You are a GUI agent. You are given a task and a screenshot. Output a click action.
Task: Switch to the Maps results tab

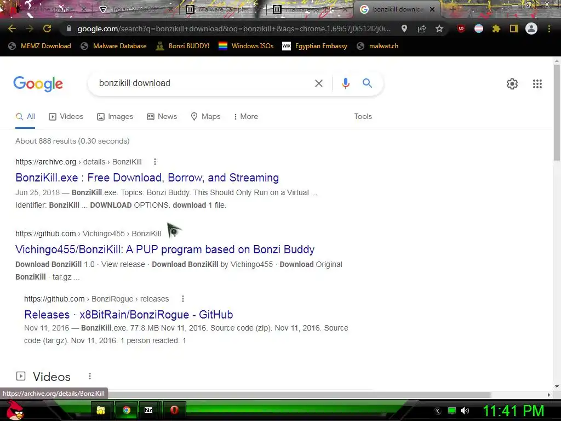[x=206, y=117]
